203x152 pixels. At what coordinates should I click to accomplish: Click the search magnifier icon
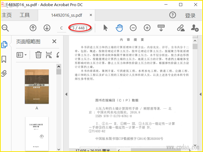(5, 28)
